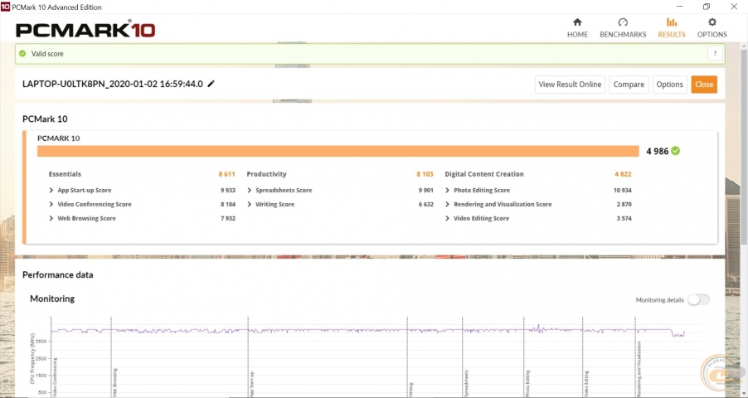Open the OPTIONS tab label
Image resolution: width=748 pixels, height=398 pixels.
point(712,34)
